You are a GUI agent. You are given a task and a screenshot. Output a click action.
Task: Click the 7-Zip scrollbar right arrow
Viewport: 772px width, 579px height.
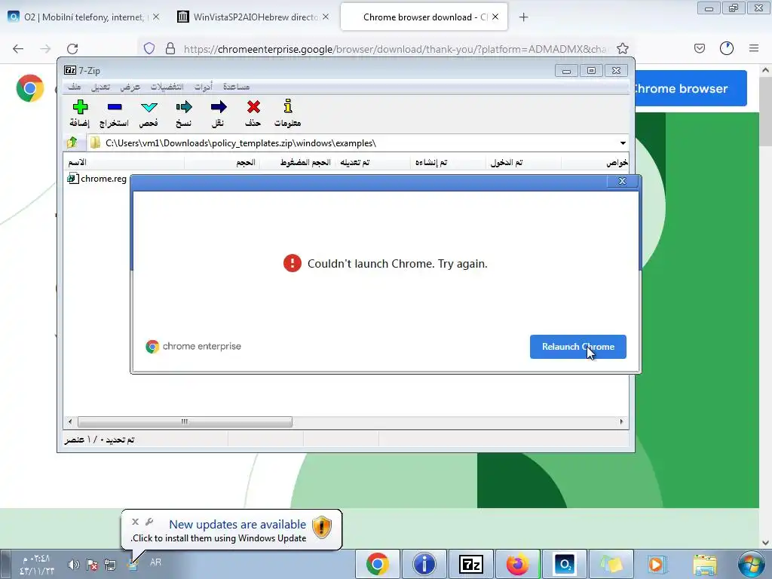click(x=621, y=422)
